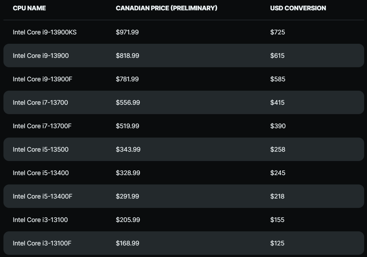Select the Intel Core i5-13400F name cell
The width and height of the screenshot is (367, 257).
(x=42, y=196)
